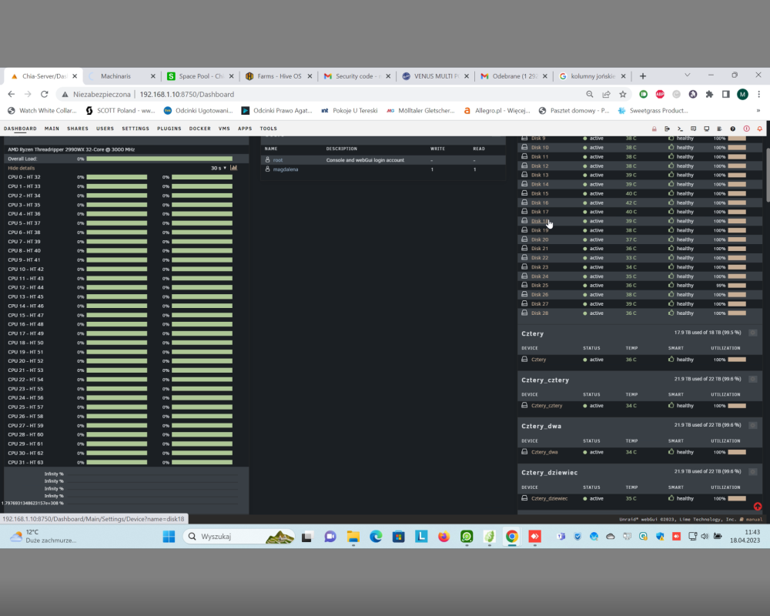The height and width of the screenshot is (616, 770).
Task: Click the page vertical scrollbar thumb
Action: 767,174
